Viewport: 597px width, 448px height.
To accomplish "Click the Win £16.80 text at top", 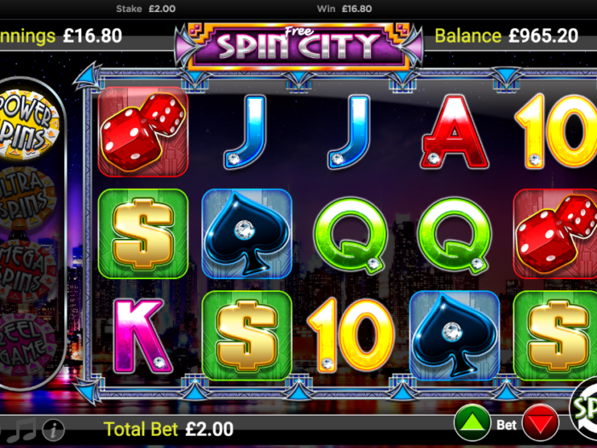I will [345, 9].
